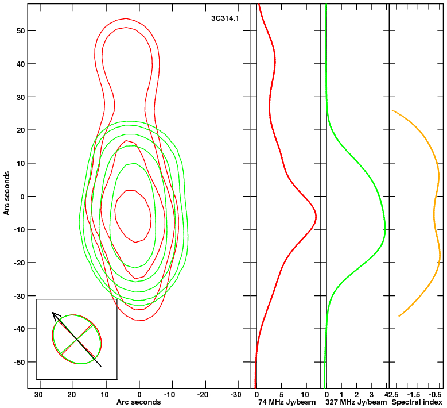Click the y-axis tick label 50
The width and height of the screenshot is (447, 408).
(21, 31)
